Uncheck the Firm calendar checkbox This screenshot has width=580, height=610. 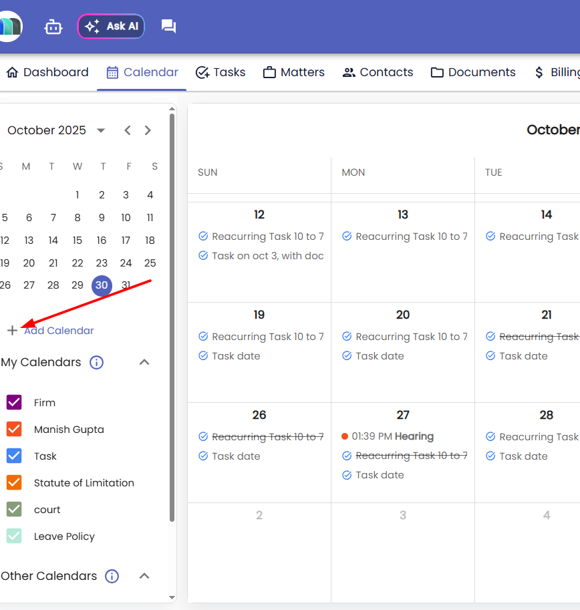point(14,403)
